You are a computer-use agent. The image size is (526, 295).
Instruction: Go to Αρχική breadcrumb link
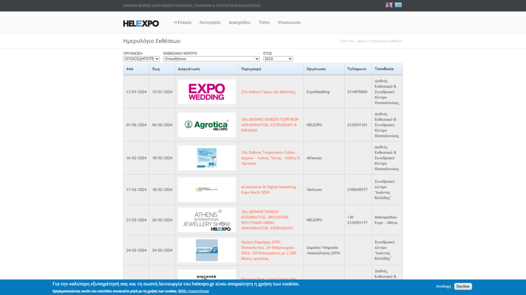click(x=362, y=41)
